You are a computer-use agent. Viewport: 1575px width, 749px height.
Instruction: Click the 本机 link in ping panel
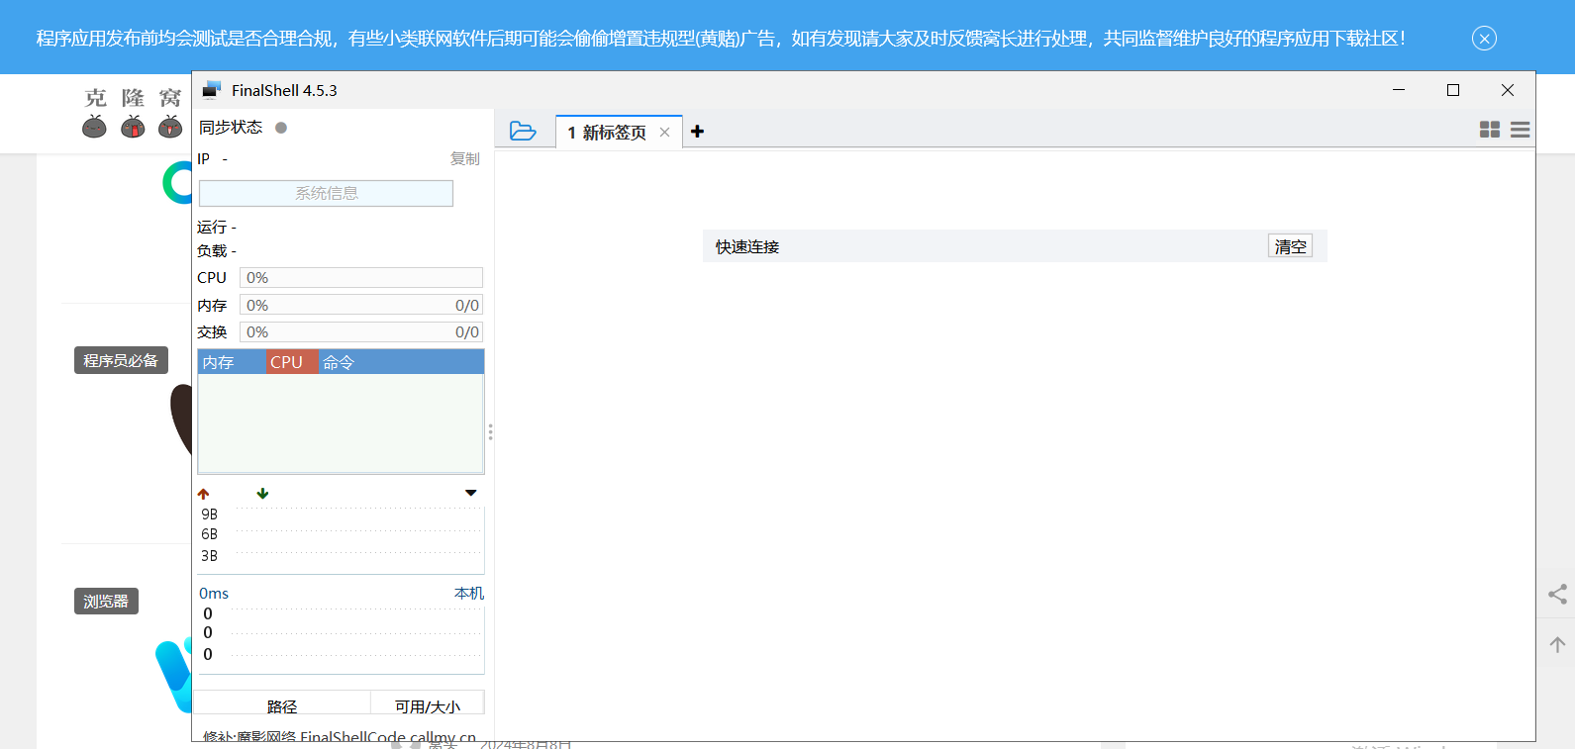pos(468,593)
